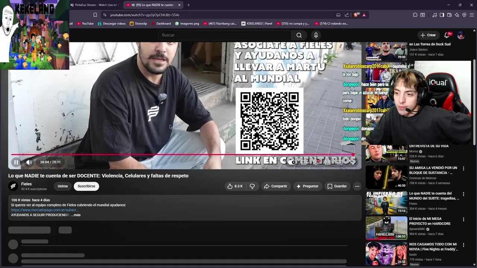The image size is (477, 268).
Task: Click the Preguntar button
Action: (x=307, y=186)
